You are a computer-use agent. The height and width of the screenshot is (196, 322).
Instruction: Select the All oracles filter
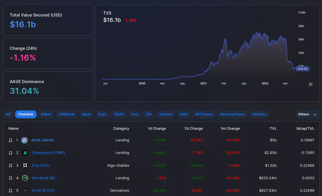pos(8,114)
